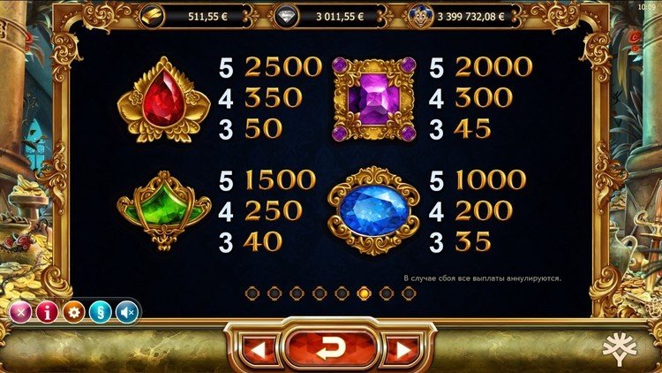Viewport: 662px width, 373px height.
Task: Return to game with red back button
Action: [x=330, y=347]
